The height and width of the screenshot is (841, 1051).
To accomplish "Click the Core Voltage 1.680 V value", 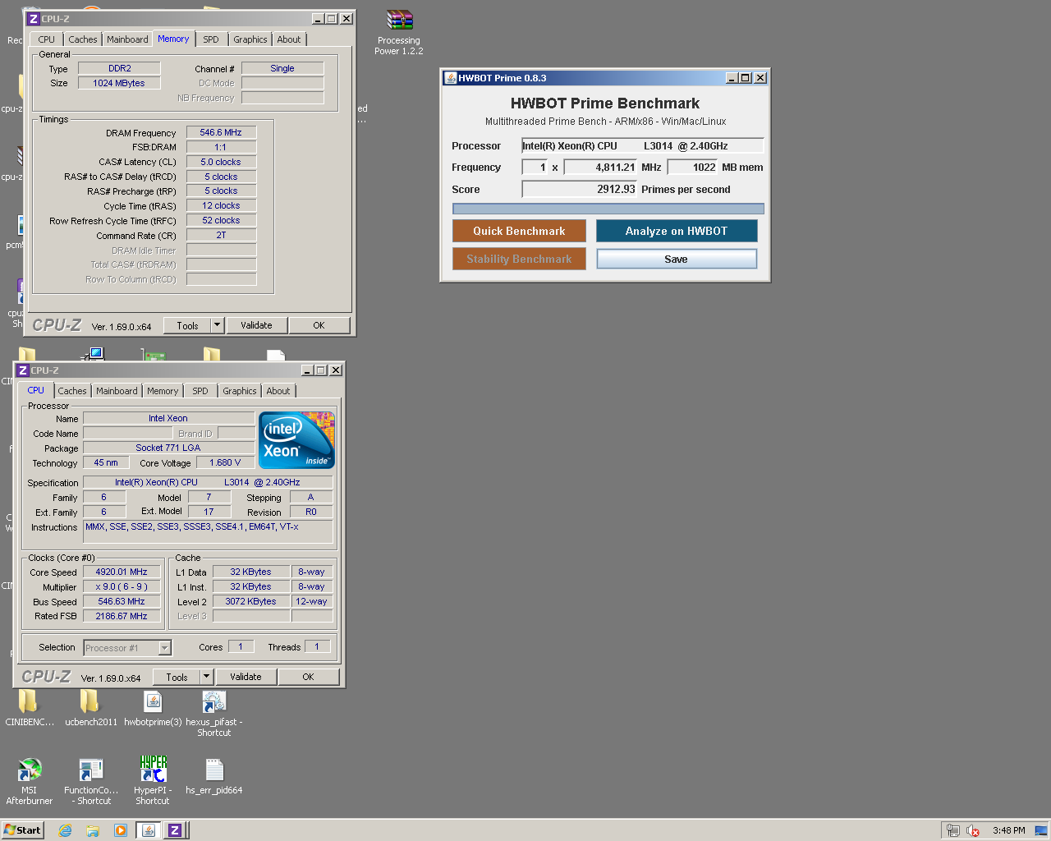I will [x=225, y=462].
